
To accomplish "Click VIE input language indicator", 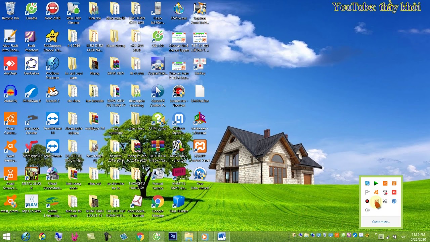I will 404,237.
